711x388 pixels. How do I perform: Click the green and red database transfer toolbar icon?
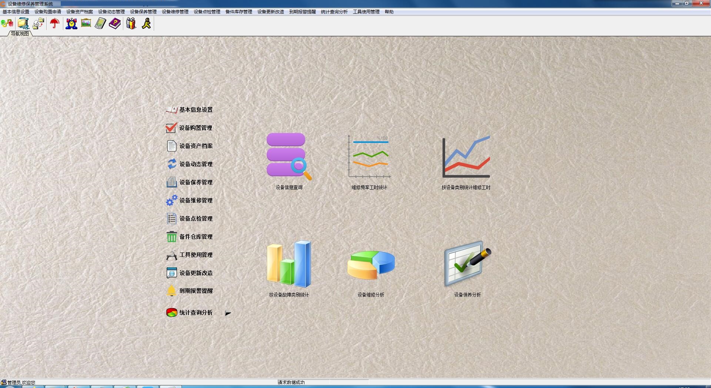pos(7,24)
